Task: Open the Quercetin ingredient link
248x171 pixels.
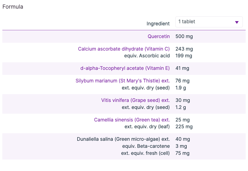Action: [x=159, y=36]
